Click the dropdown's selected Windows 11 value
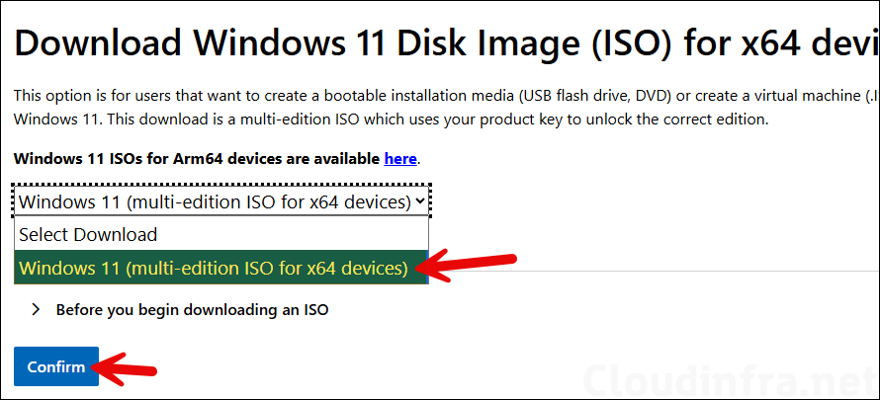 coord(214,201)
